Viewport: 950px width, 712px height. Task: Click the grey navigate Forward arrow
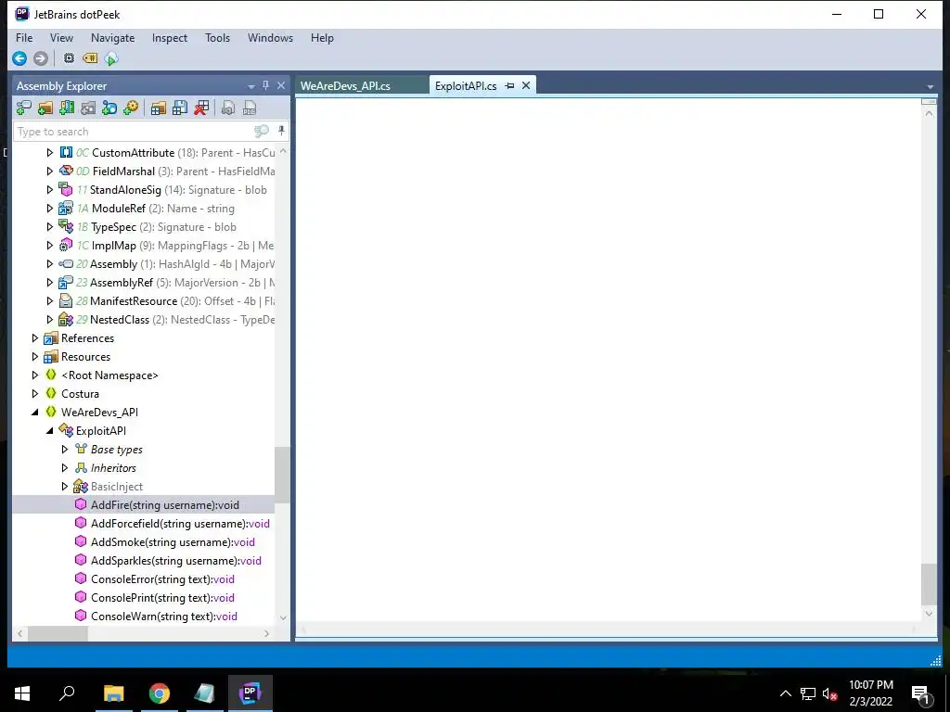tap(41, 58)
